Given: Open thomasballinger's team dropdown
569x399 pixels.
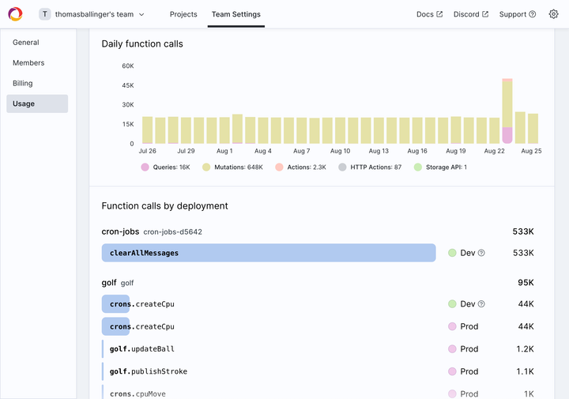Looking at the screenshot, I should click(92, 14).
